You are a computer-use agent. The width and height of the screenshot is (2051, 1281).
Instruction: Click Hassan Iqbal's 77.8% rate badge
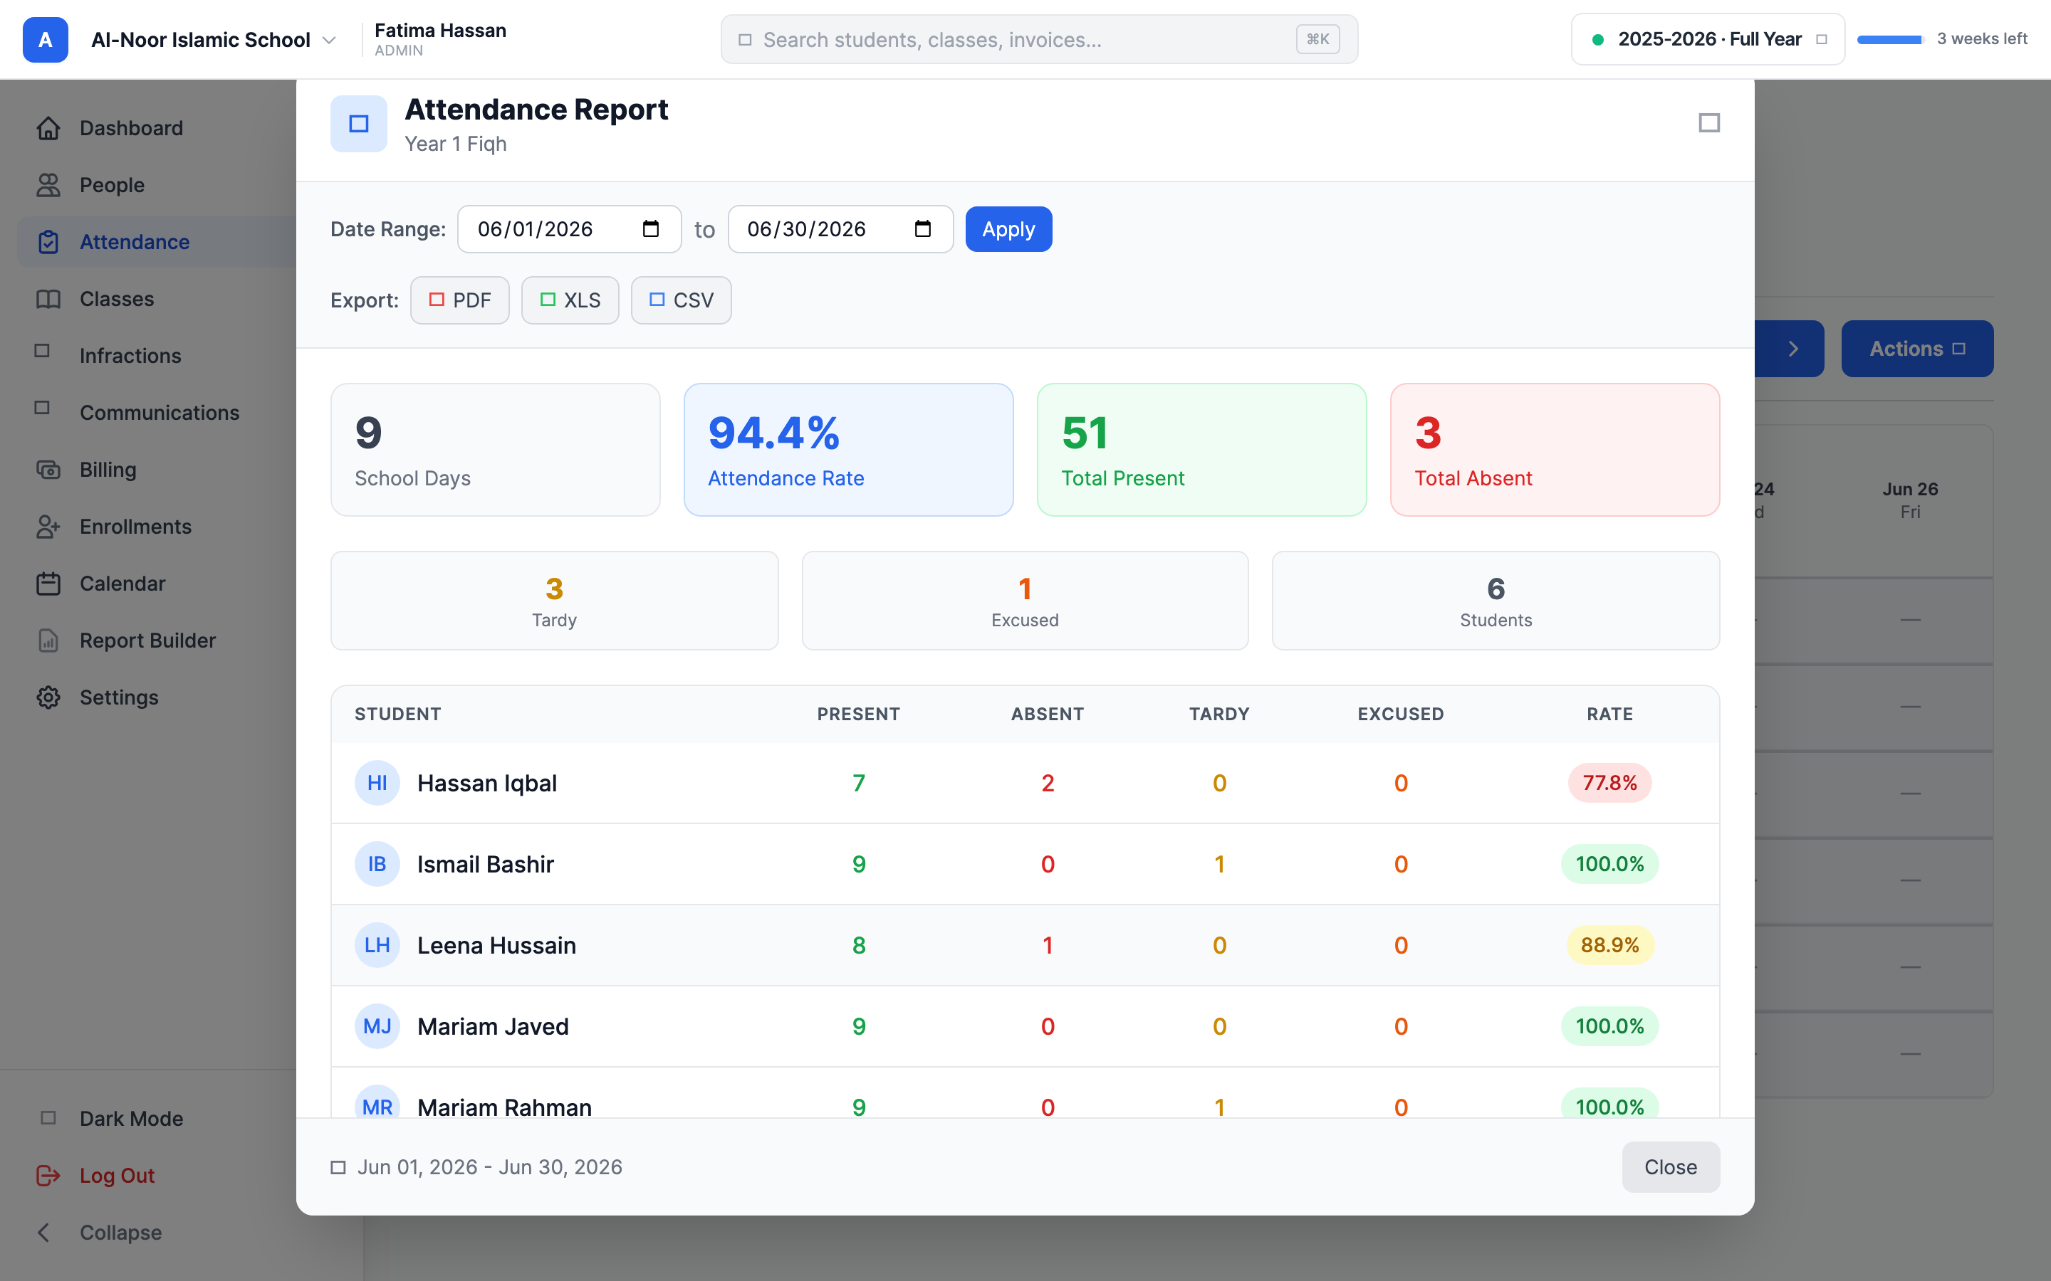tap(1609, 783)
